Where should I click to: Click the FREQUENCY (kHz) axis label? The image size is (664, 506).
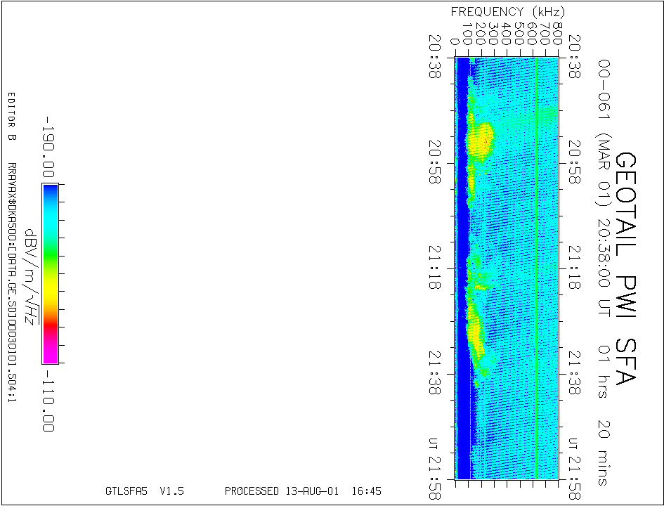coord(507,12)
